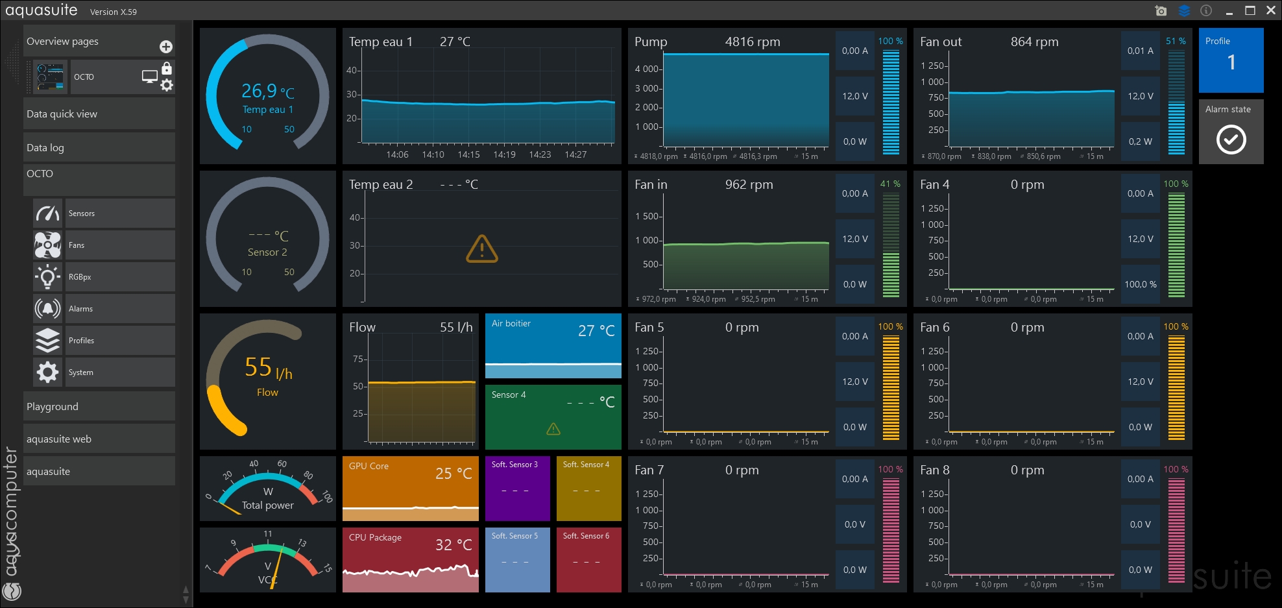Select the Sensors menu entry
This screenshot has height=608, width=1282.
click(120, 213)
